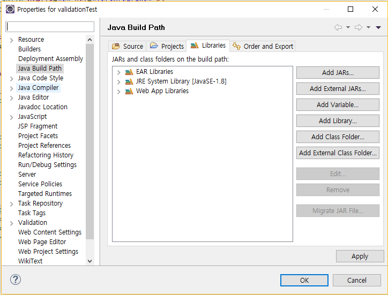The width and height of the screenshot is (388, 295).
Task: Click the Order and Export tab icon
Action: click(236, 46)
